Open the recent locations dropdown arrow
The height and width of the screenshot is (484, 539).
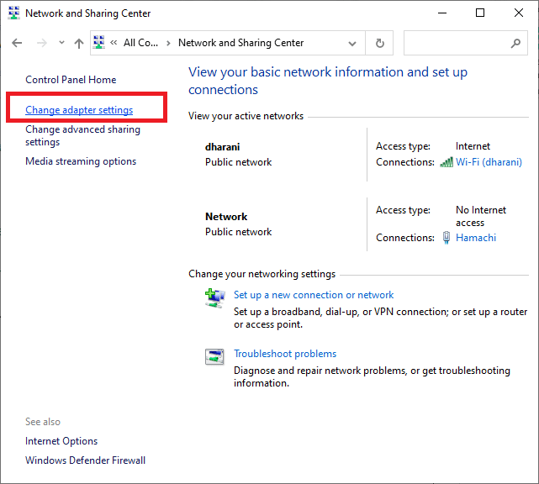[x=61, y=43]
